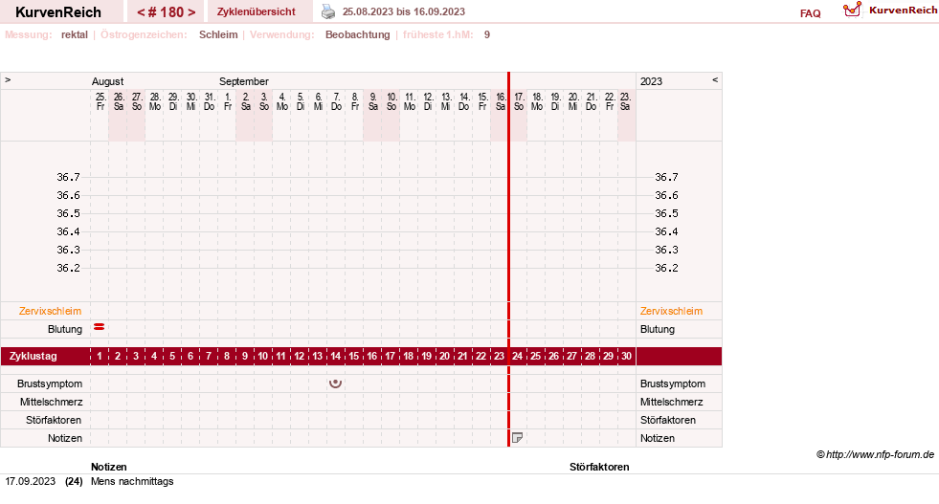Select cycle day 14 in Zyklustag row
Screen dimensions: 939x504
coord(335,356)
